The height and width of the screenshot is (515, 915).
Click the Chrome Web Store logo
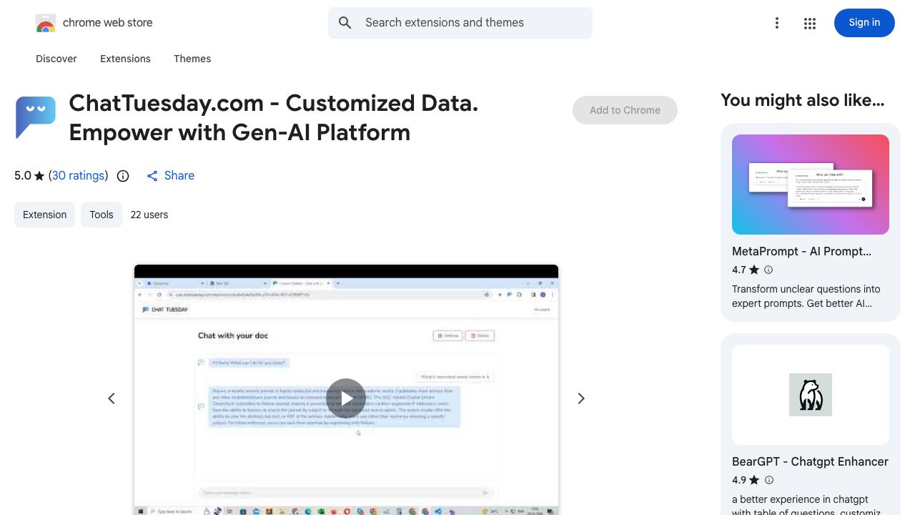46,23
